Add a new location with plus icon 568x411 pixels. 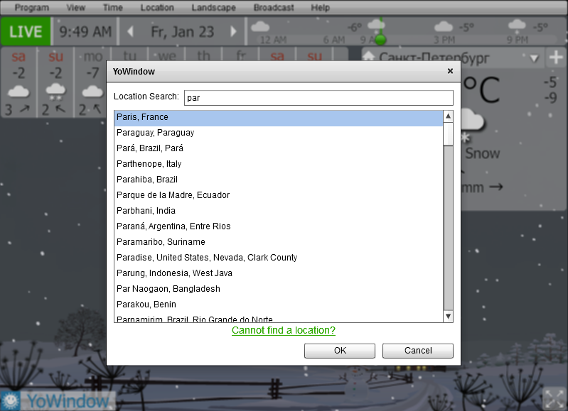(x=556, y=57)
